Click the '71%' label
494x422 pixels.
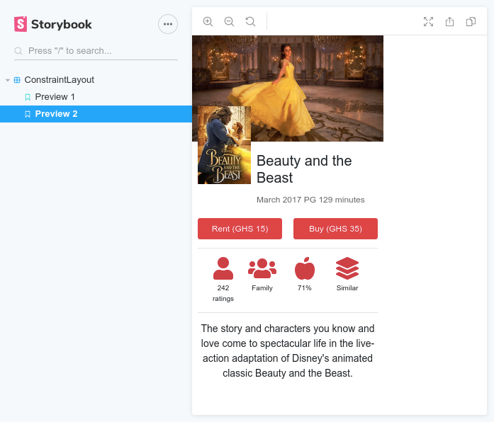[305, 288]
